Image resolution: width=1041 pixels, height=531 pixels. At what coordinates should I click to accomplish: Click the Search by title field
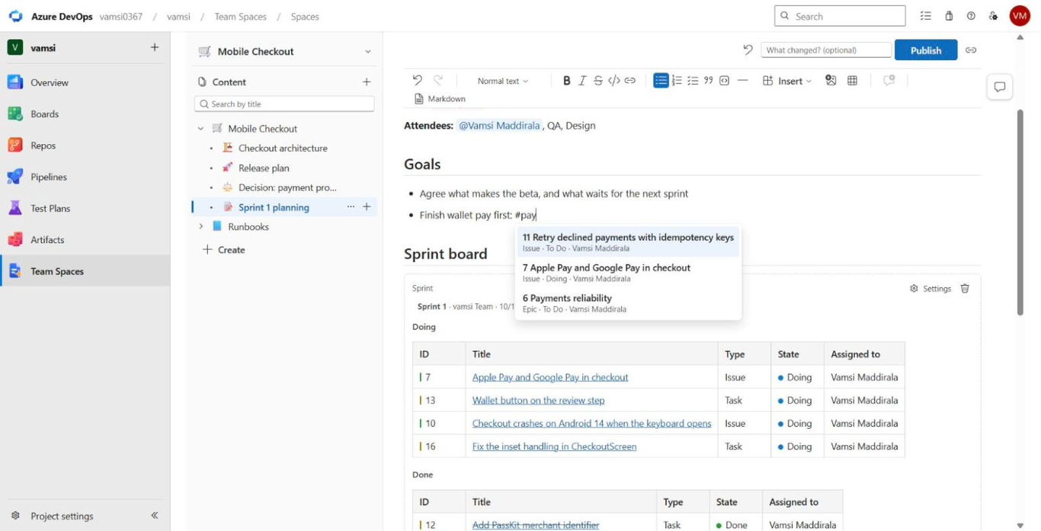(x=284, y=104)
